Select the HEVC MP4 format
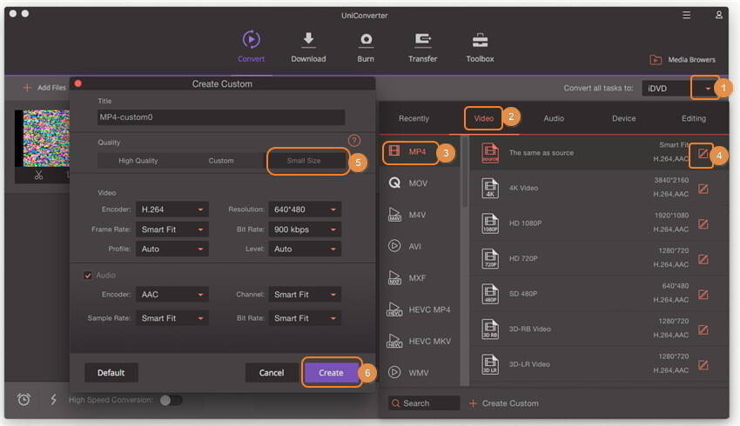 419,310
